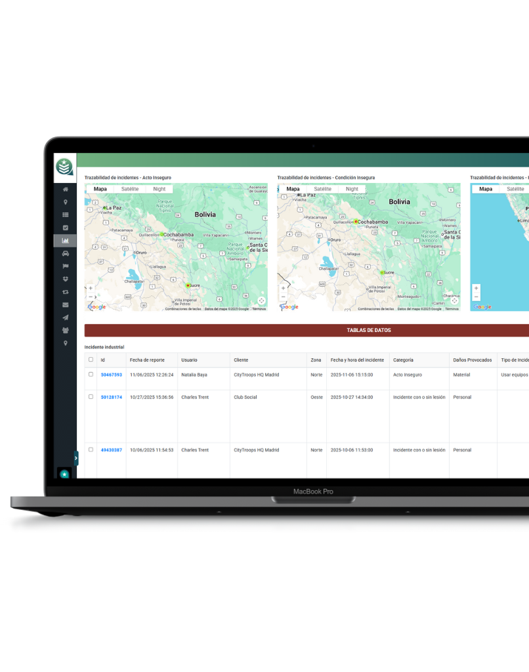Switch Acto Inseguro map to Satélite view

tap(130, 188)
